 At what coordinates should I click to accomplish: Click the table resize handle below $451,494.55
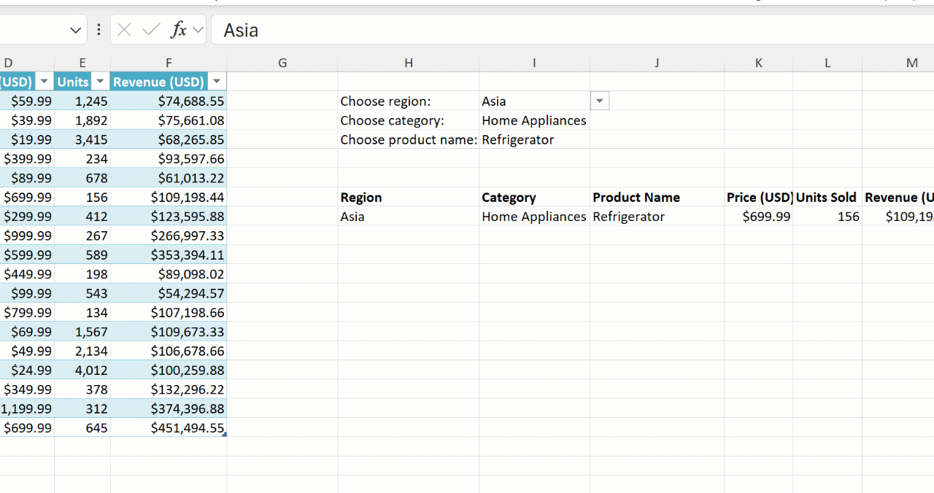pos(224,435)
